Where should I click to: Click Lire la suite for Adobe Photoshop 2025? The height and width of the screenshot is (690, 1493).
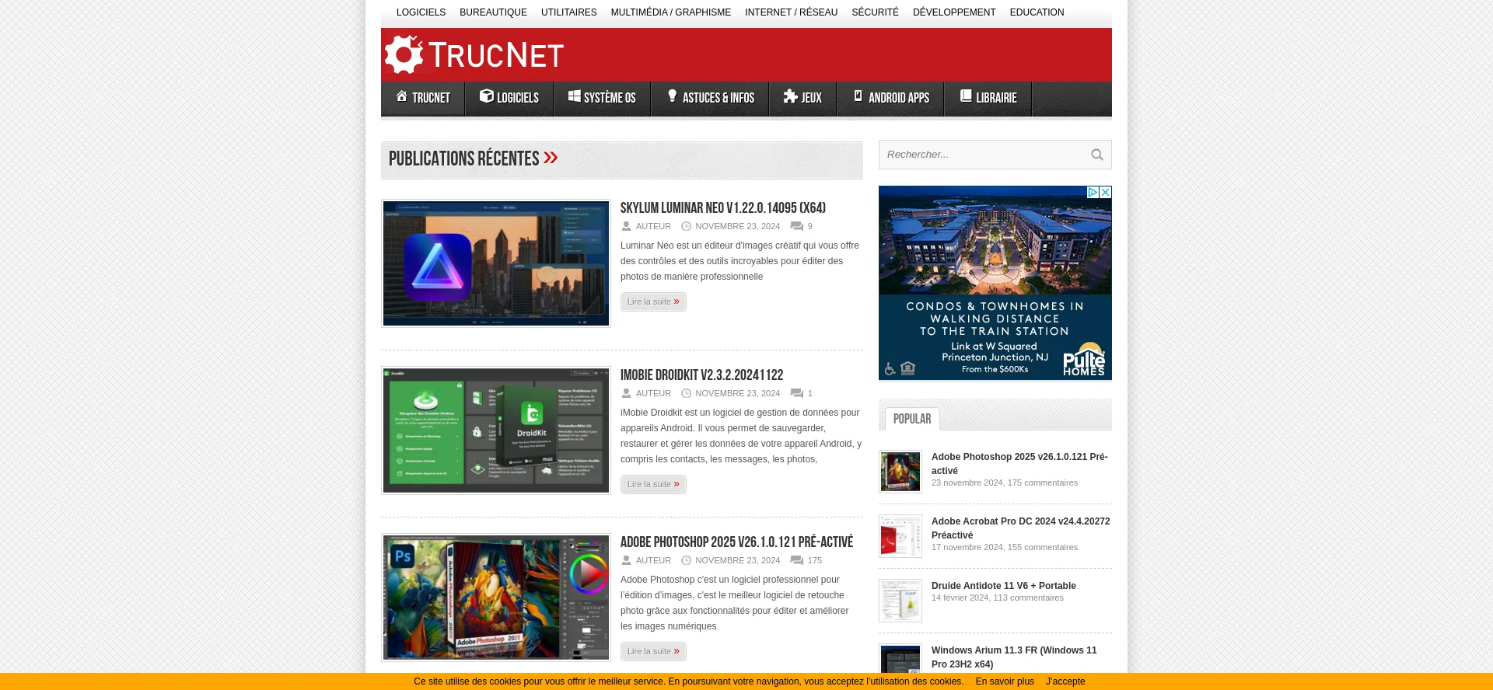click(653, 651)
